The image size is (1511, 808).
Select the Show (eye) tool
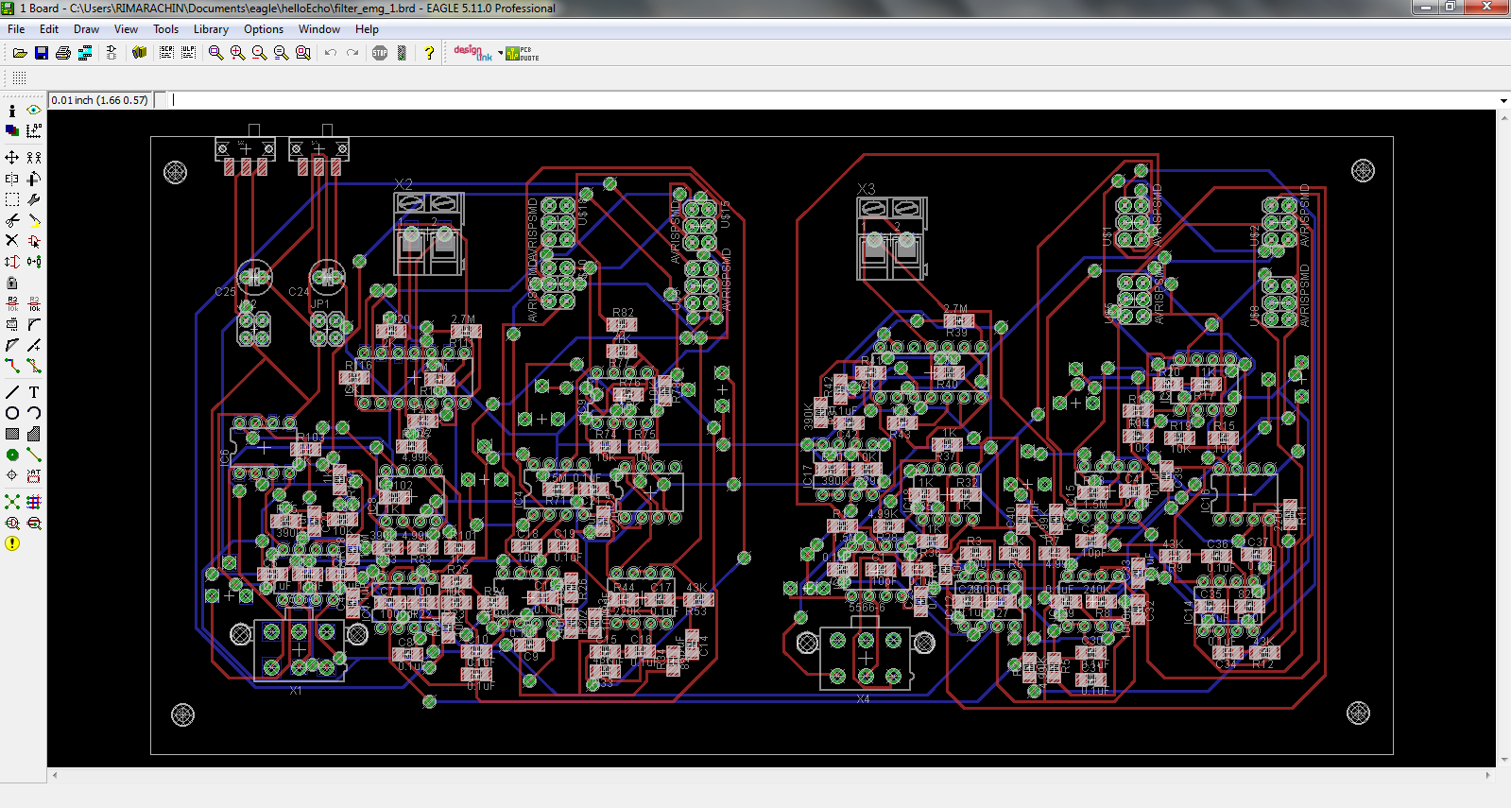pos(34,111)
